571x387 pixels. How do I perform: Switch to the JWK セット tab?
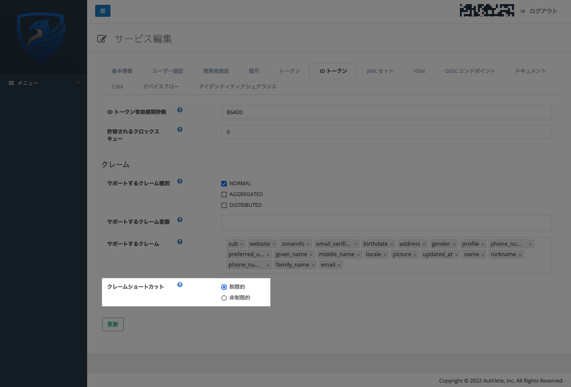click(x=379, y=71)
